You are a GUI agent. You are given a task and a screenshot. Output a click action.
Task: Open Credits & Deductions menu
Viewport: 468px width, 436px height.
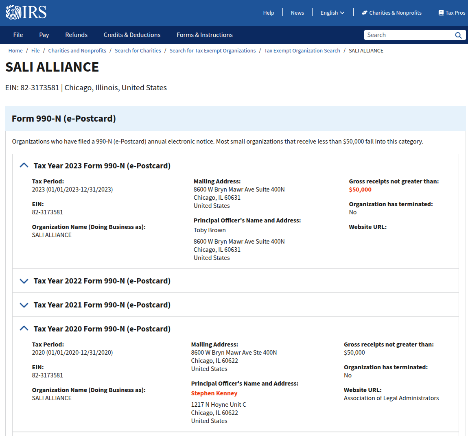pyautogui.click(x=132, y=35)
